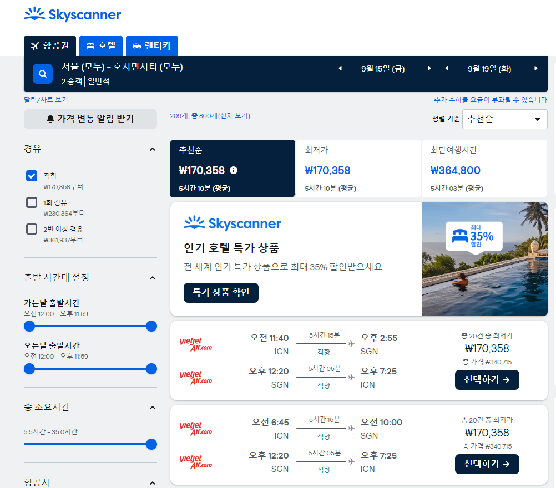This screenshot has width=556, height=488.
Task: Click the 인기 호텔 특가 상품 heading
Action: pos(231,248)
